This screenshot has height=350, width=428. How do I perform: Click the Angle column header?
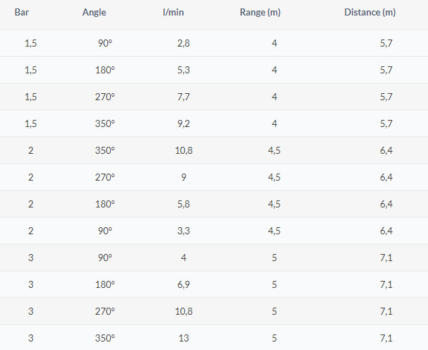94,12
